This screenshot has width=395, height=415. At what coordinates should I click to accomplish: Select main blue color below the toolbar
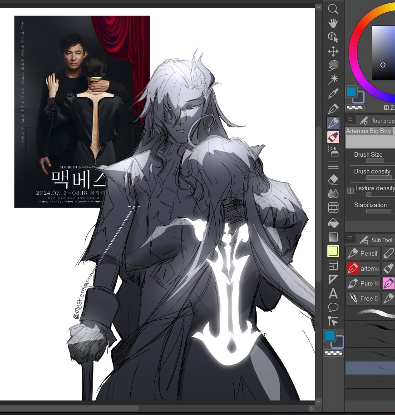pos(330,336)
